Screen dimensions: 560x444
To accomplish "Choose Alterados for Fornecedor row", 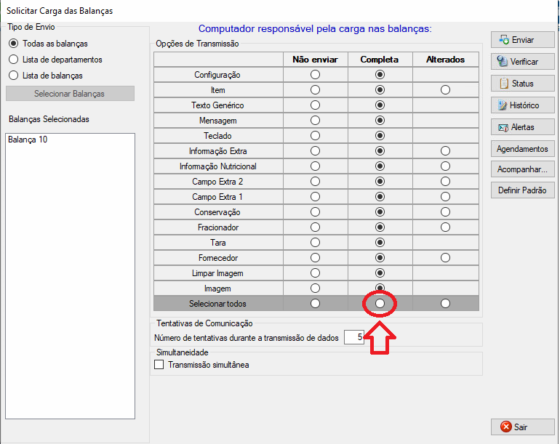I will [x=445, y=258].
